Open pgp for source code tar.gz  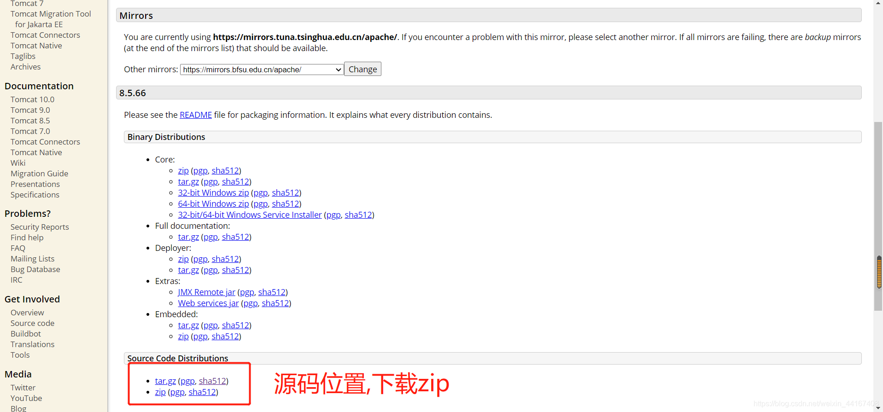(187, 381)
